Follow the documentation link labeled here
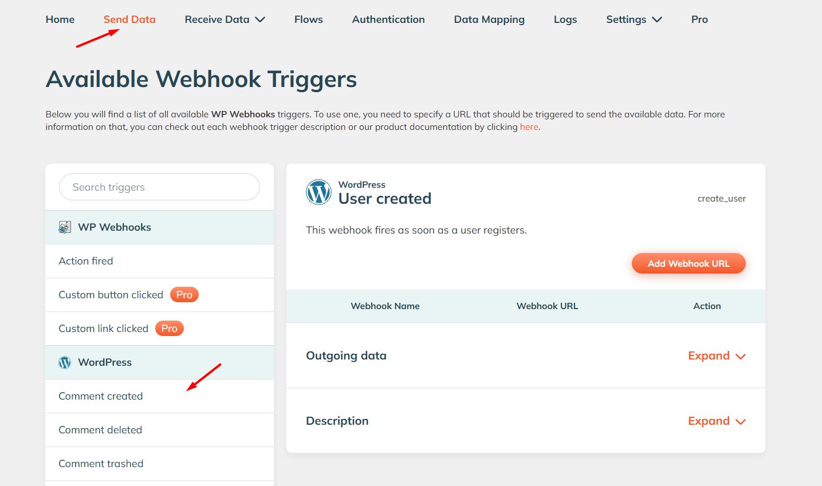This screenshot has width=822, height=486. [x=529, y=127]
